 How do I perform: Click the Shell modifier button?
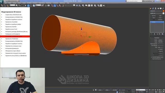point(160,16)
